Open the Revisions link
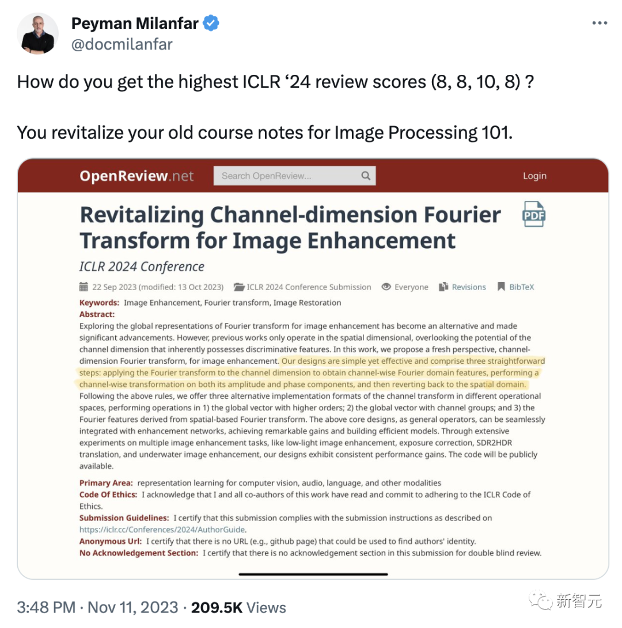 [469, 287]
